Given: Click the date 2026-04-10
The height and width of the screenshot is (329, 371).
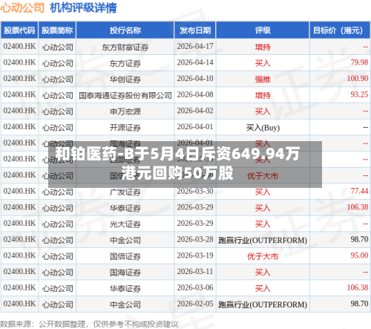Looking at the screenshot, I should (x=195, y=79).
